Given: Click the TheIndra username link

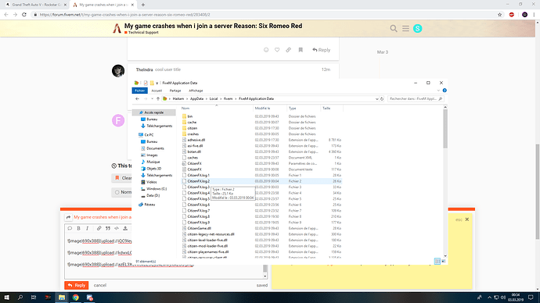Looking at the screenshot, I should (144, 70).
